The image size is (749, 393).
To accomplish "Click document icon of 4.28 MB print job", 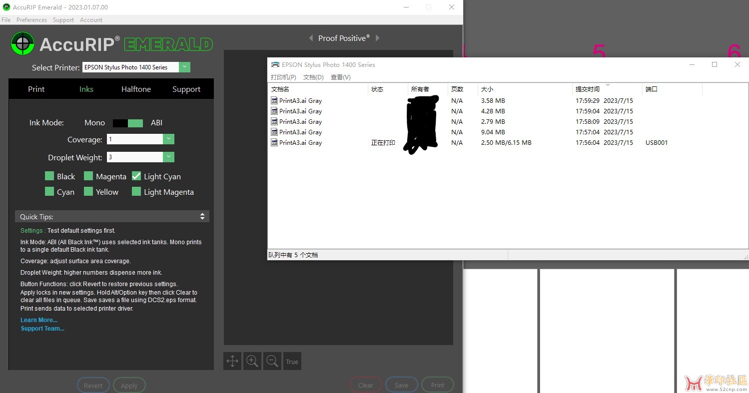I will pyautogui.click(x=274, y=111).
